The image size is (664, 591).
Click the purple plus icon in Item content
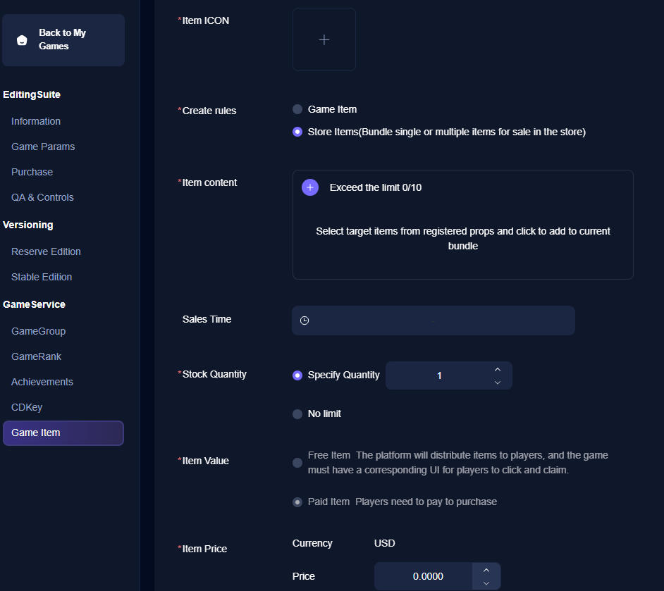[310, 187]
